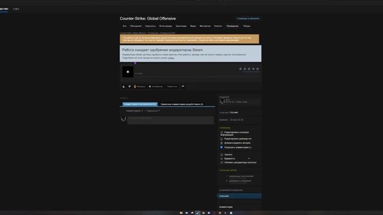383x215 pixels.
Task: Click the edit basic info pencil icon
Action: [221, 133]
